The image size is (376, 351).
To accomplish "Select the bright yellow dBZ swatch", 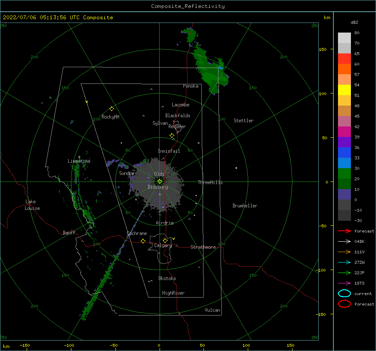I will tap(344, 90).
